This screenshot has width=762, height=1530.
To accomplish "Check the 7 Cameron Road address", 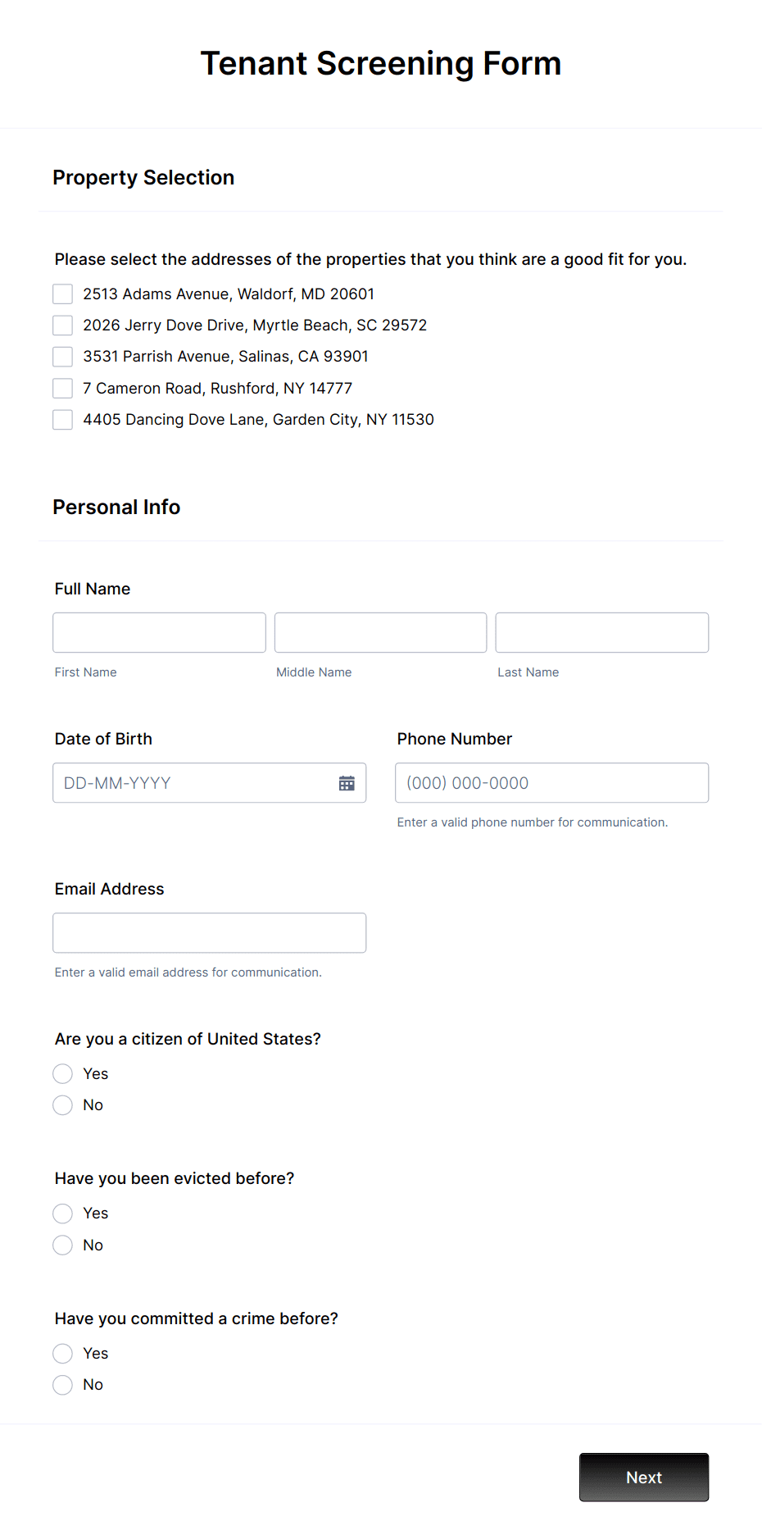I will tap(62, 388).
